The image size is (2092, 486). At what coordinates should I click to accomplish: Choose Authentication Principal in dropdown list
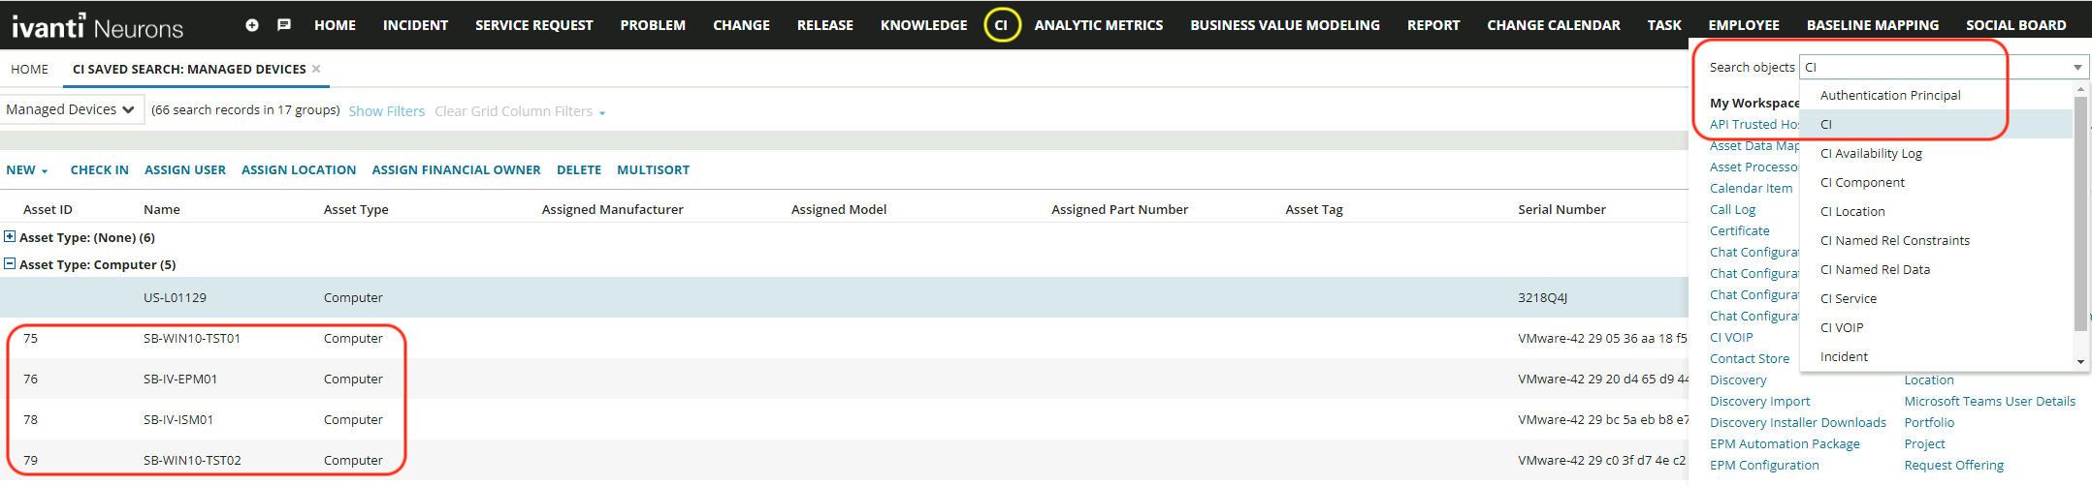coord(1937,95)
